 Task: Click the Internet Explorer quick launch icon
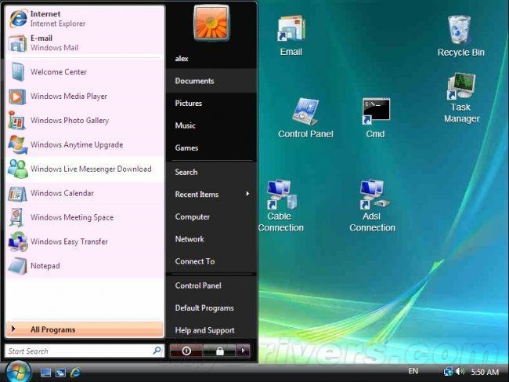click(x=75, y=373)
